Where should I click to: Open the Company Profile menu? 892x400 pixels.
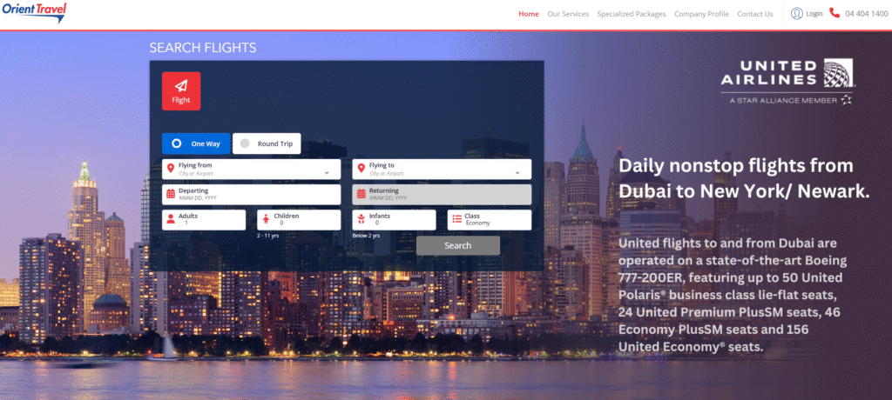coord(701,14)
